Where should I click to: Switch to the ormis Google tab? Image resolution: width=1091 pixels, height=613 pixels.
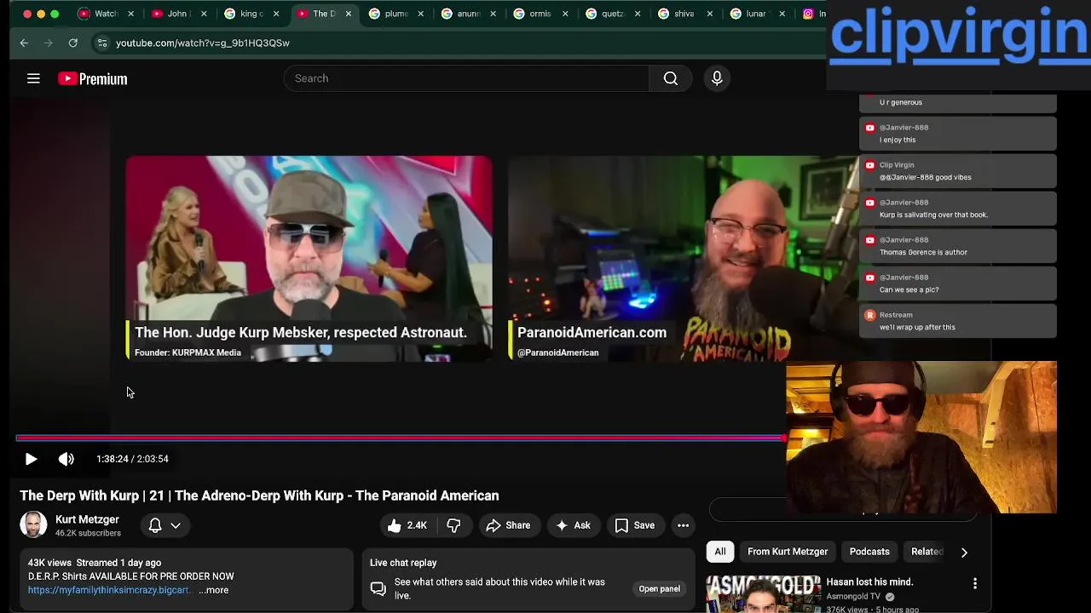point(540,14)
